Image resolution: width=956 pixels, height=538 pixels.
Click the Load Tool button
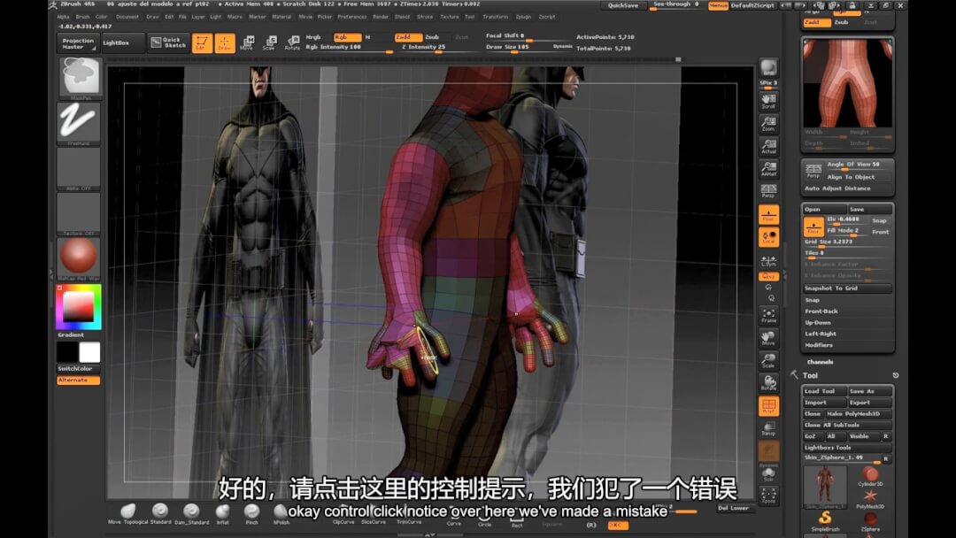coord(824,391)
